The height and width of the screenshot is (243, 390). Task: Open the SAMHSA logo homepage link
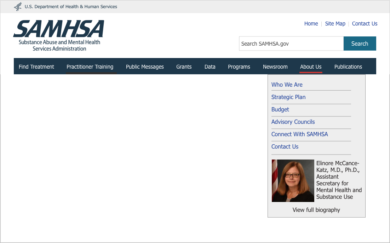pyautogui.click(x=59, y=35)
